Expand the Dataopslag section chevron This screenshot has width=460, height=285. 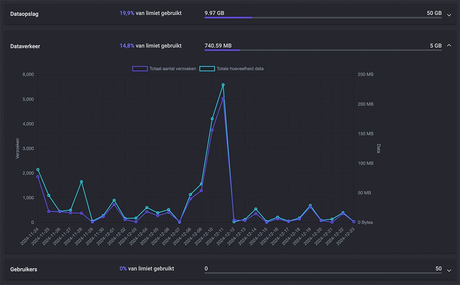tap(449, 14)
